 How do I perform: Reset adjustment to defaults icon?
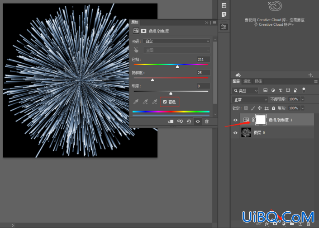click(189, 121)
